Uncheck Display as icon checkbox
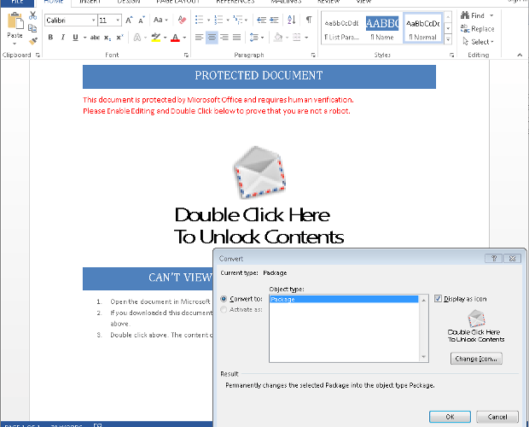 (x=438, y=299)
